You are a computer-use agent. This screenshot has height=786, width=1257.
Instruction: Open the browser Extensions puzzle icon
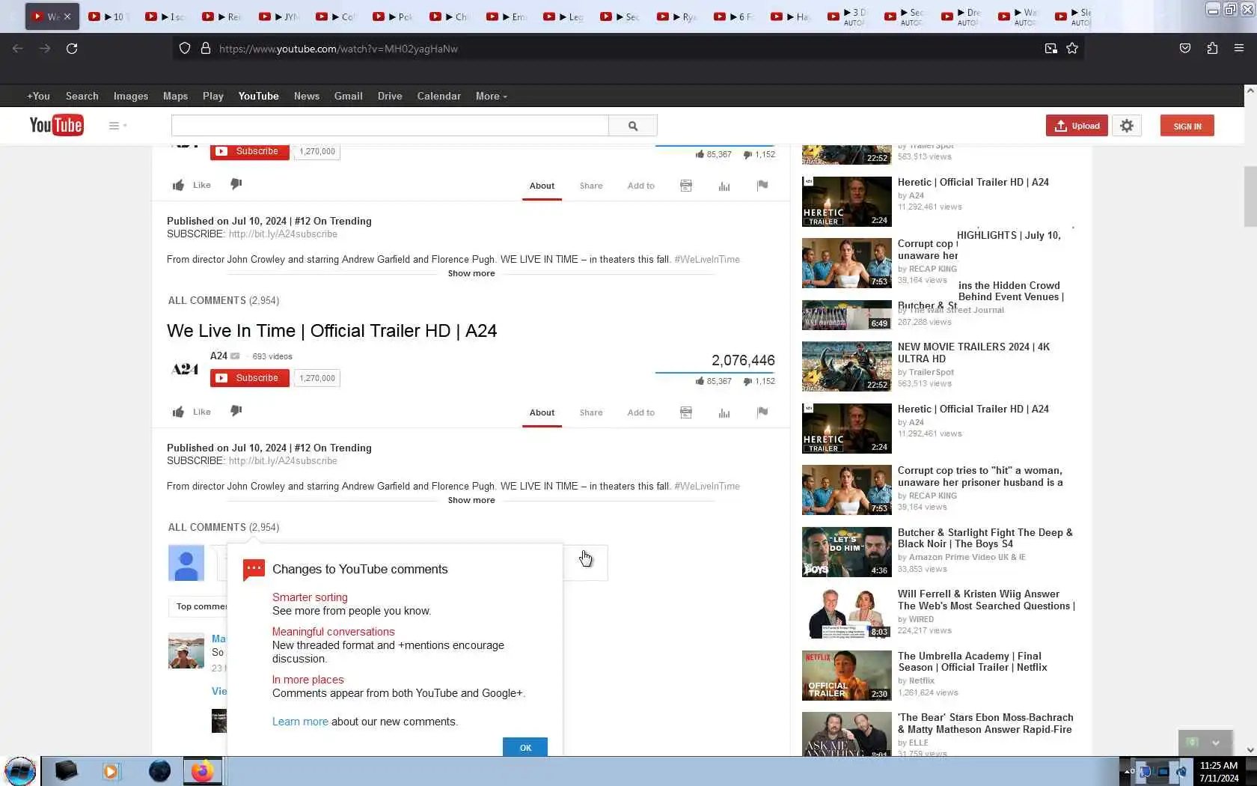coord(1212,49)
